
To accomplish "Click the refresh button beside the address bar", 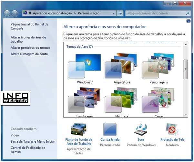I will (120, 13).
